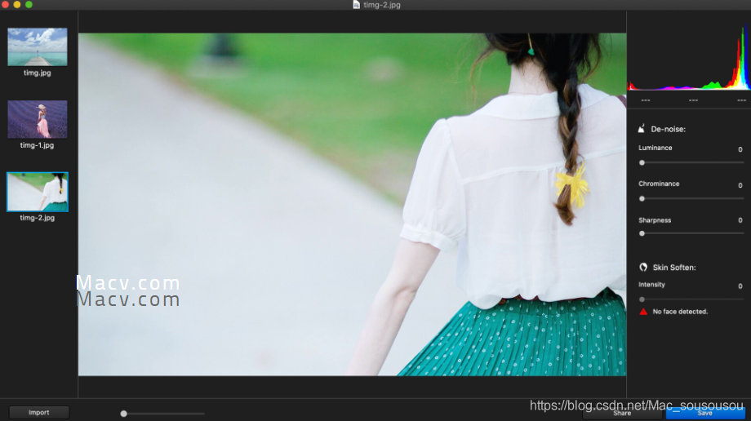Click the green fullscreen window button
The image size is (751, 421).
pos(29,4)
